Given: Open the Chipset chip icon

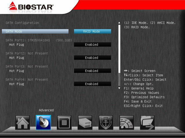Looking at the screenshot, I should 64,122.
